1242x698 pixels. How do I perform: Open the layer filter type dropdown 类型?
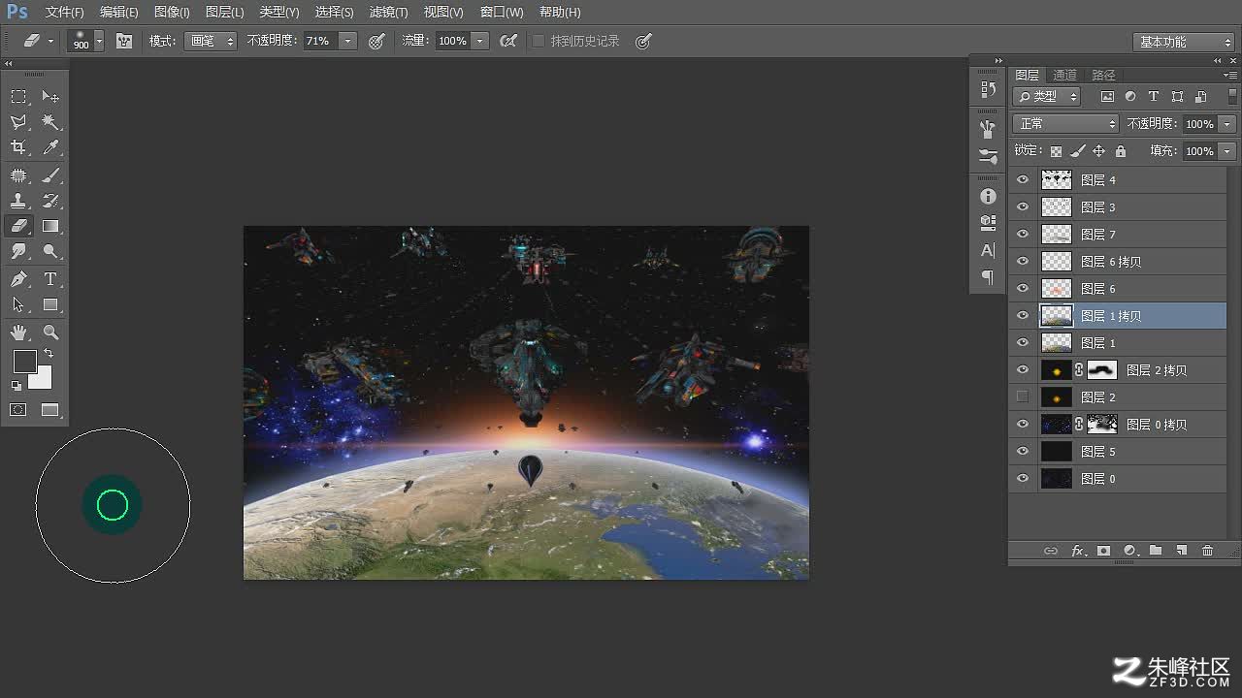click(x=1047, y=97)
